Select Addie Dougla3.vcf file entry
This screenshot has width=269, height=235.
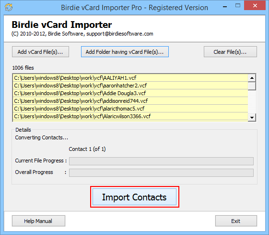click(130, 93)
